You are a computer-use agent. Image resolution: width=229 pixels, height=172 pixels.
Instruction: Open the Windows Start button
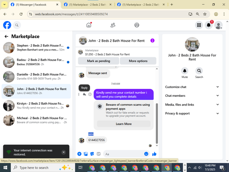point(5,167)
